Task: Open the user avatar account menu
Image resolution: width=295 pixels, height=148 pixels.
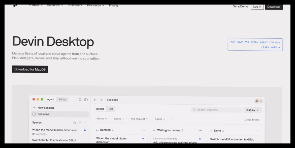Action: tap(258, 101)
